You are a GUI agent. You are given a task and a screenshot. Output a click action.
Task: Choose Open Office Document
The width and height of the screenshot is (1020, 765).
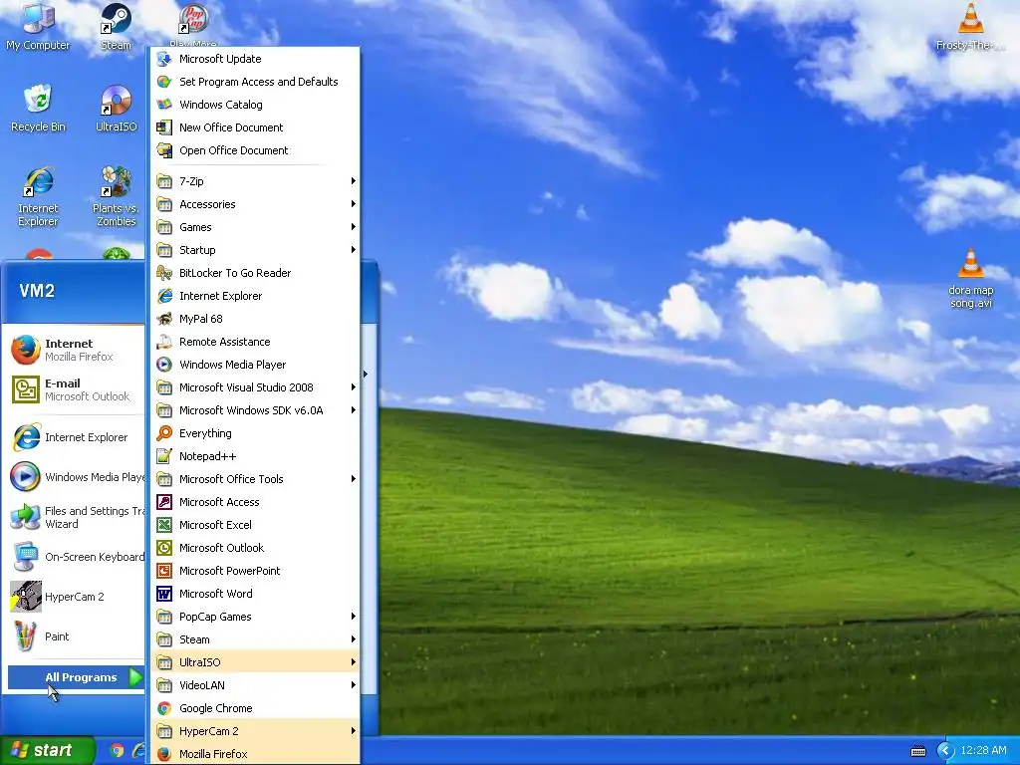pos(255,150)
